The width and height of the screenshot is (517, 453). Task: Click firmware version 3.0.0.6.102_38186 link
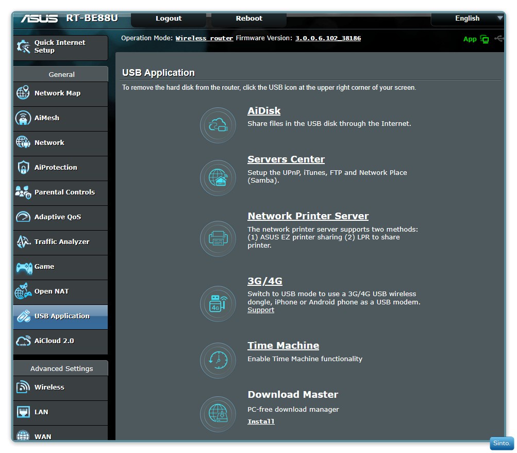click(x=328, y=38)
